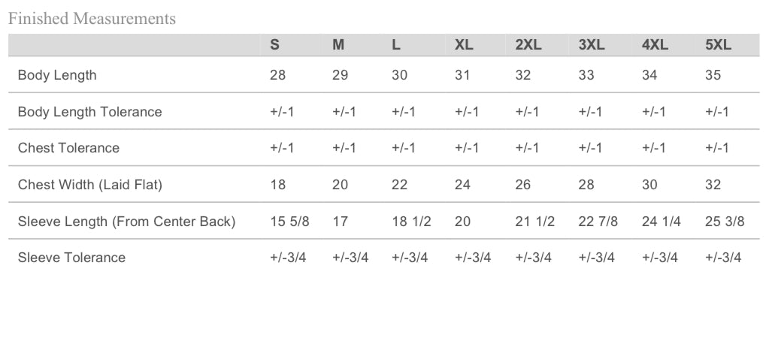Click the '22 7/8' sleeve length cell
This screenshot has width=784, height=359.
(598, 222)
